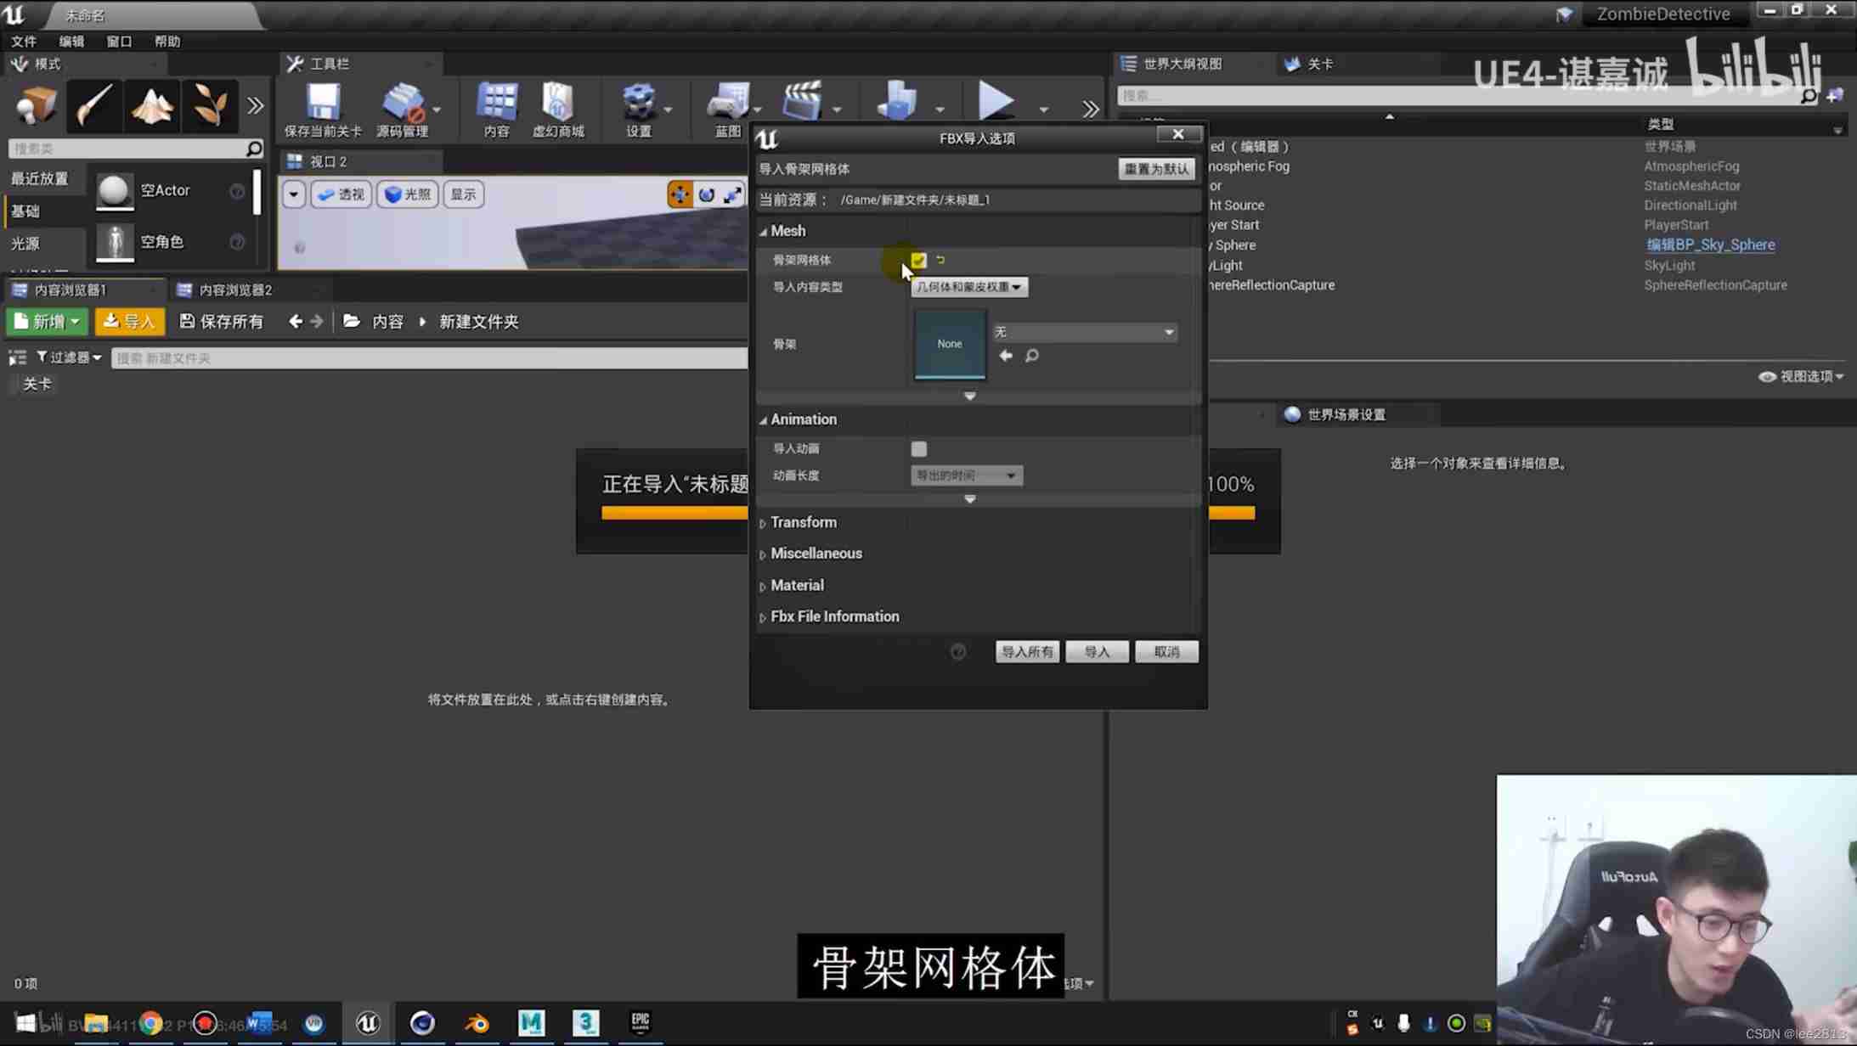Click the Perspective viewport button
This screenshot has width=1857, height=1046.
(341, 194)
